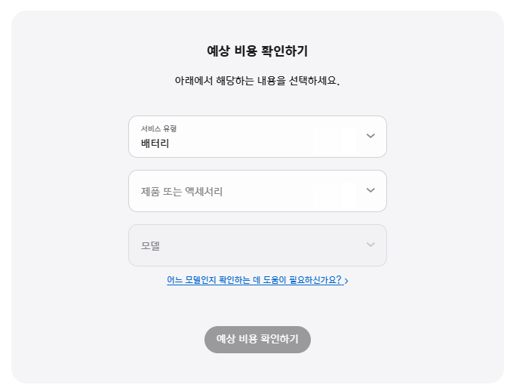507x388 pixels.
Task: Click the chevron arrow in 모델 field
Action: tap(370, 245)
